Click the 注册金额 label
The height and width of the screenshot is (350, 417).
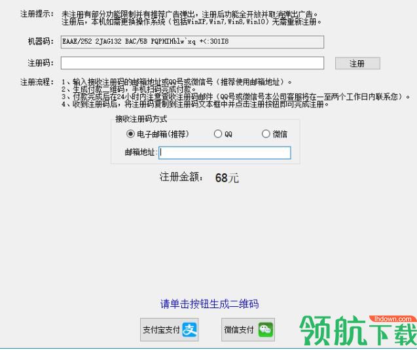[x=181, y=177]
